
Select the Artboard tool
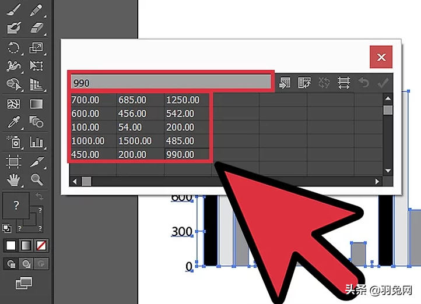coord(13,161)
